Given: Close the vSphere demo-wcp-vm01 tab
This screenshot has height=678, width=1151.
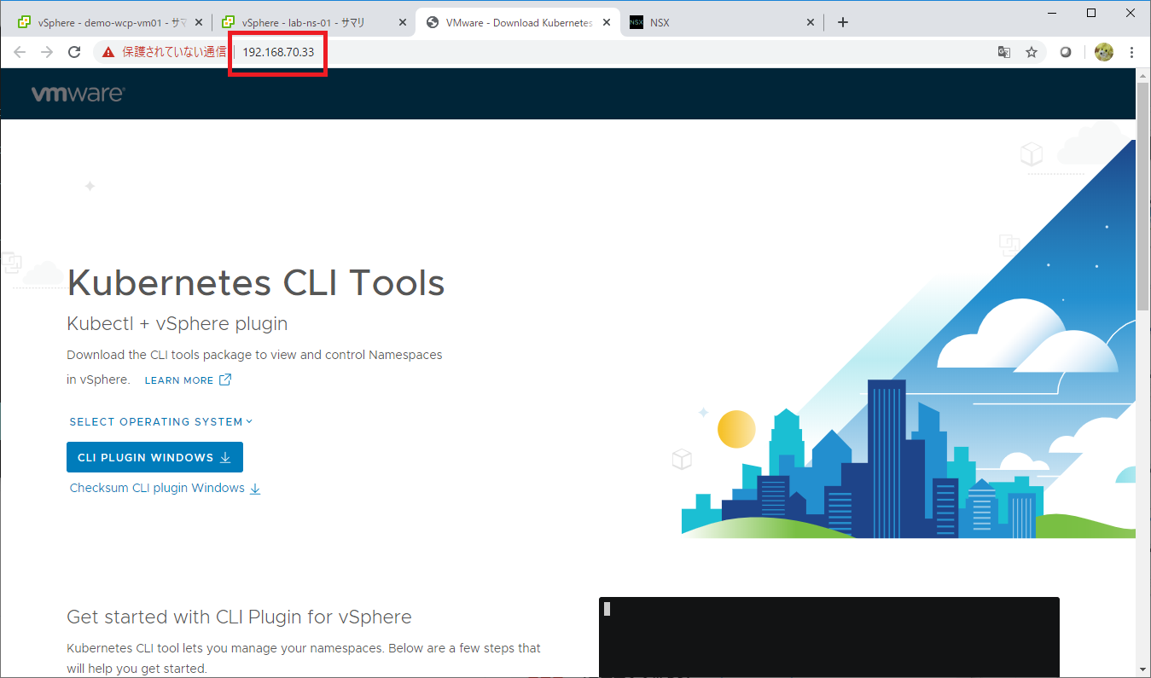Looking at the screenshot, I should click(x=199, y=23).
